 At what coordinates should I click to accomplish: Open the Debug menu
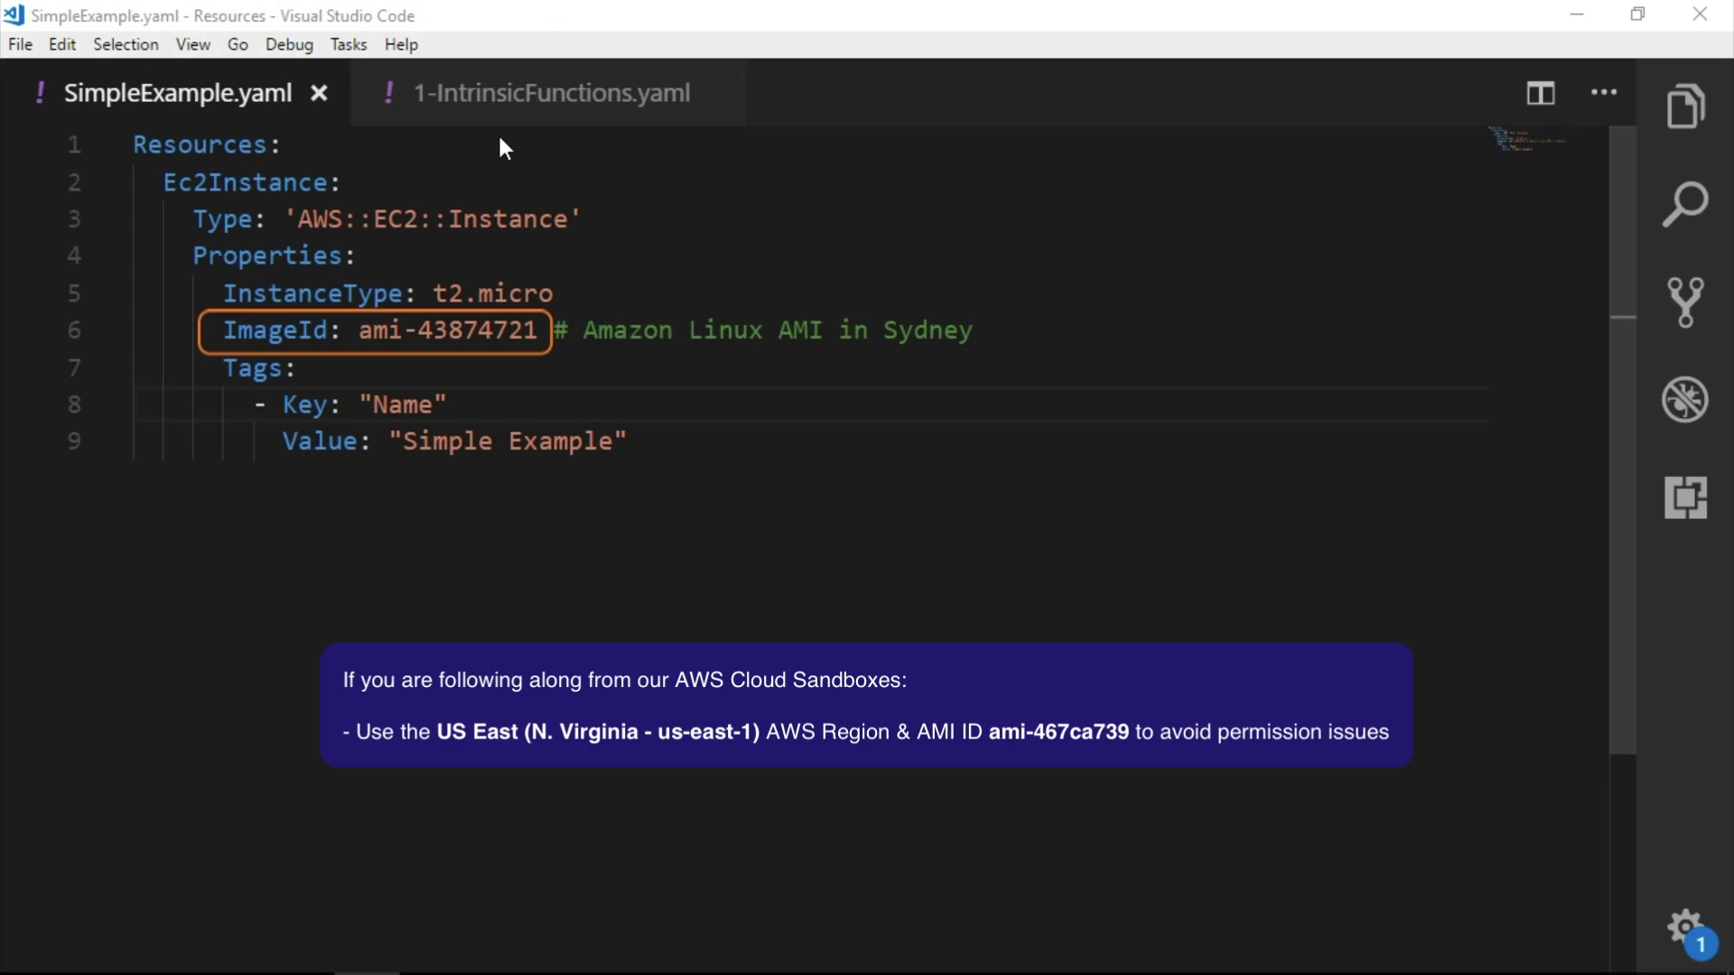[x=289, y=44]
